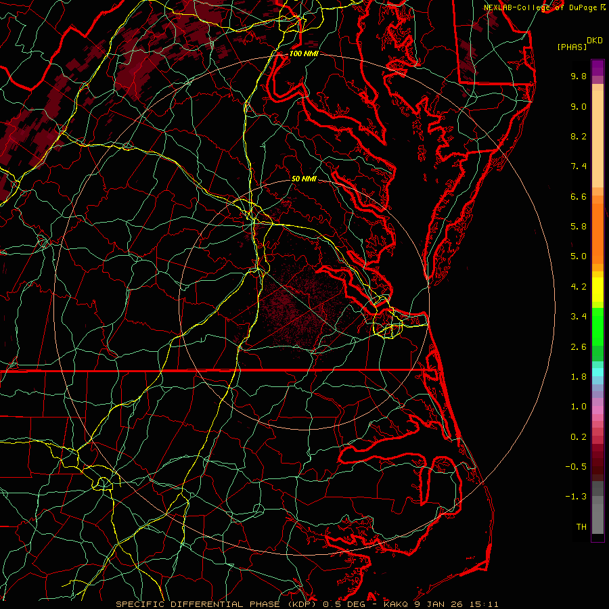Viewport: 609px width, 609px height.
Task: Click the 6.6 legend value
Action: [x=579, y=196]
